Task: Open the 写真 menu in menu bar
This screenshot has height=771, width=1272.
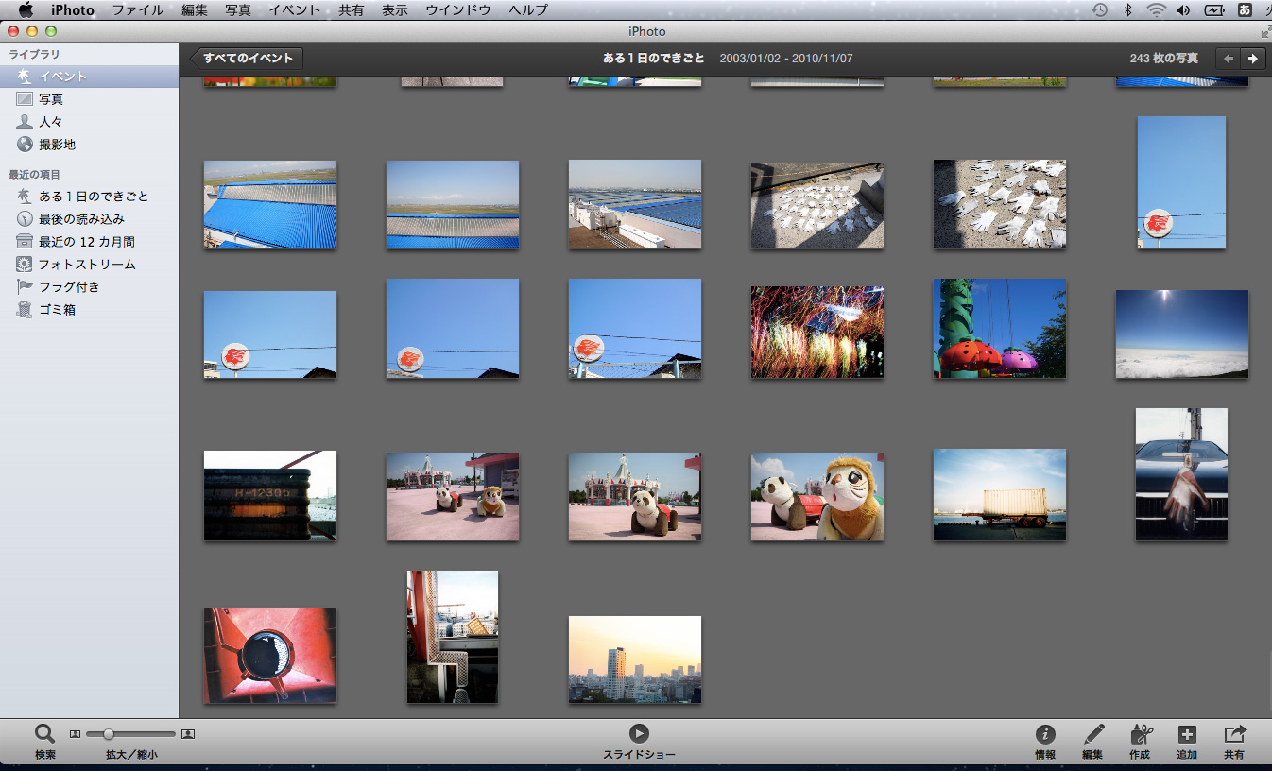Action: pyautogui.click(x=237, y=9)
